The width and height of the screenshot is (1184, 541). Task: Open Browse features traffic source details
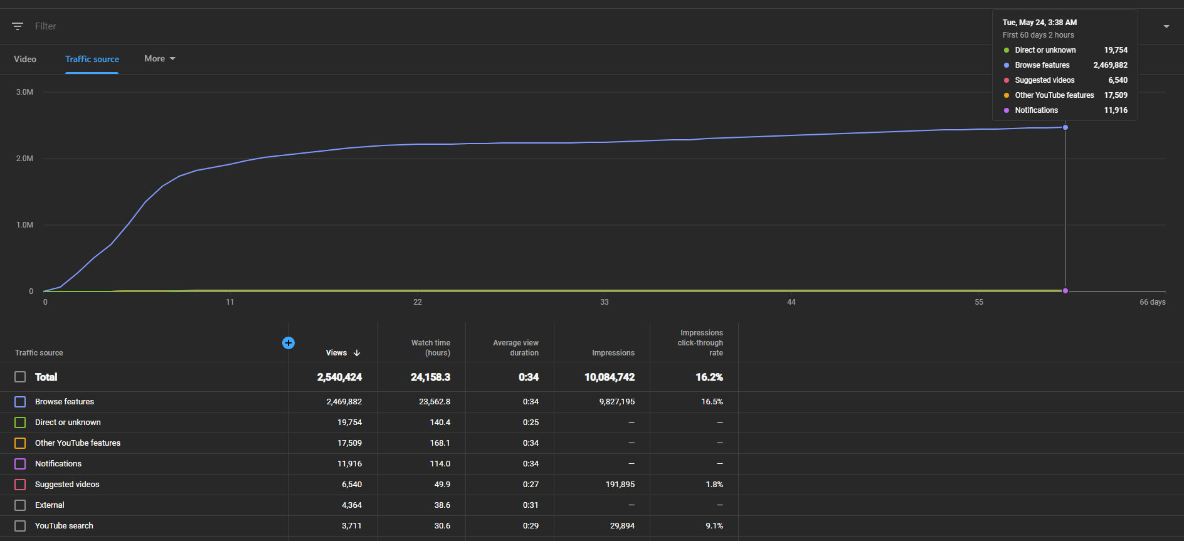[x=65, y=402]
